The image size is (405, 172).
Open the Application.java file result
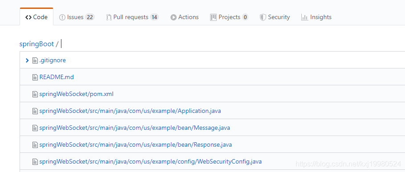click(130, 111)
